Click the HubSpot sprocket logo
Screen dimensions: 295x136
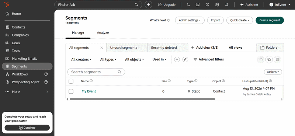[7, 5]
